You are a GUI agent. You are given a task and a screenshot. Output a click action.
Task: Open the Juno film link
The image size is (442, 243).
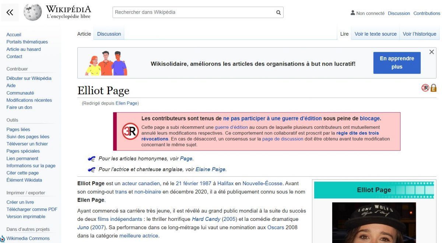coord(83,228)
